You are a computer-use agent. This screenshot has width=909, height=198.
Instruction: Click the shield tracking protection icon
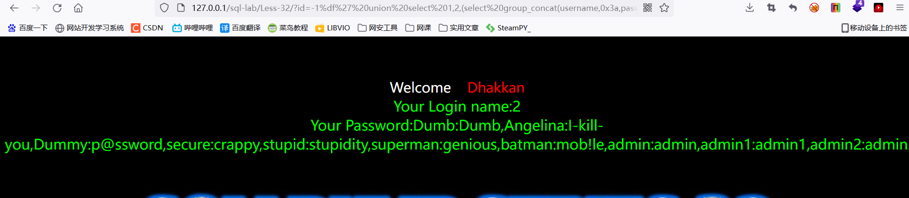[x=164, y=8]
